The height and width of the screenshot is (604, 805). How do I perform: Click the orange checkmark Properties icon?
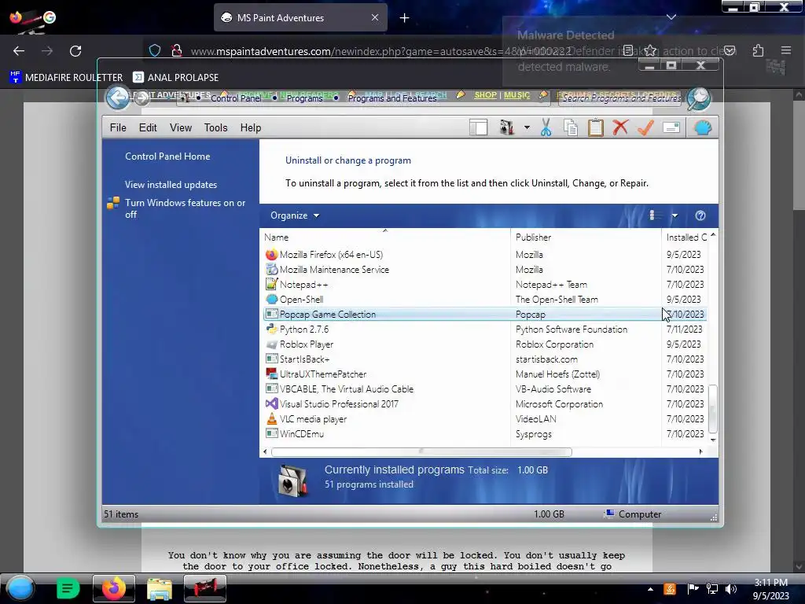pyautogui.click(x=645, y=127)
